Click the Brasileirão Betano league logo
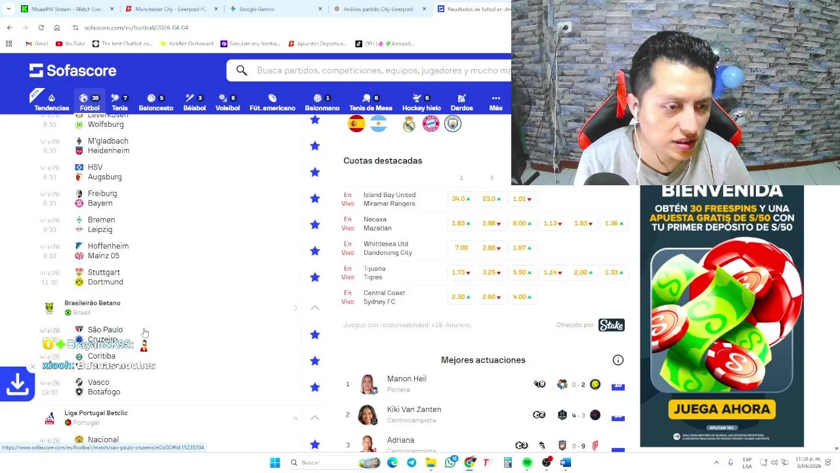The height and width of the screenshot is (473, 840). (49, 307)
